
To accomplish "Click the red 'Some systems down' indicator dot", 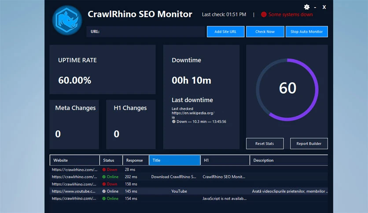I will pyautogui.click(x=264, y=15).
